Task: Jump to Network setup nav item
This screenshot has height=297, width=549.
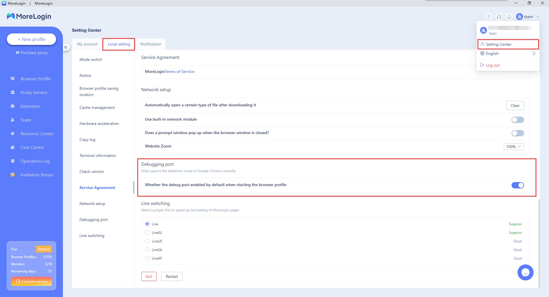Action: (x=92, y=204)
